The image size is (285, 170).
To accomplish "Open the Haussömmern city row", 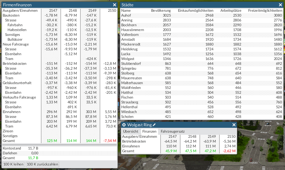I will (201, 30).
